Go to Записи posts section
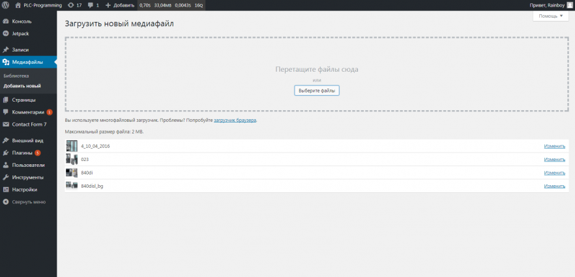The height and width of the screenshot is (277, 575). click(20, 50)
